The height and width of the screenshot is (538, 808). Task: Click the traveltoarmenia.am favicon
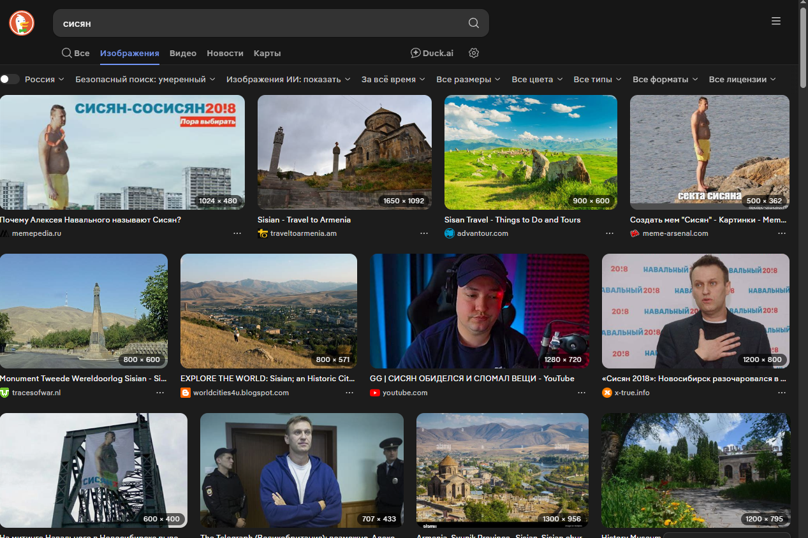(263, 233)
